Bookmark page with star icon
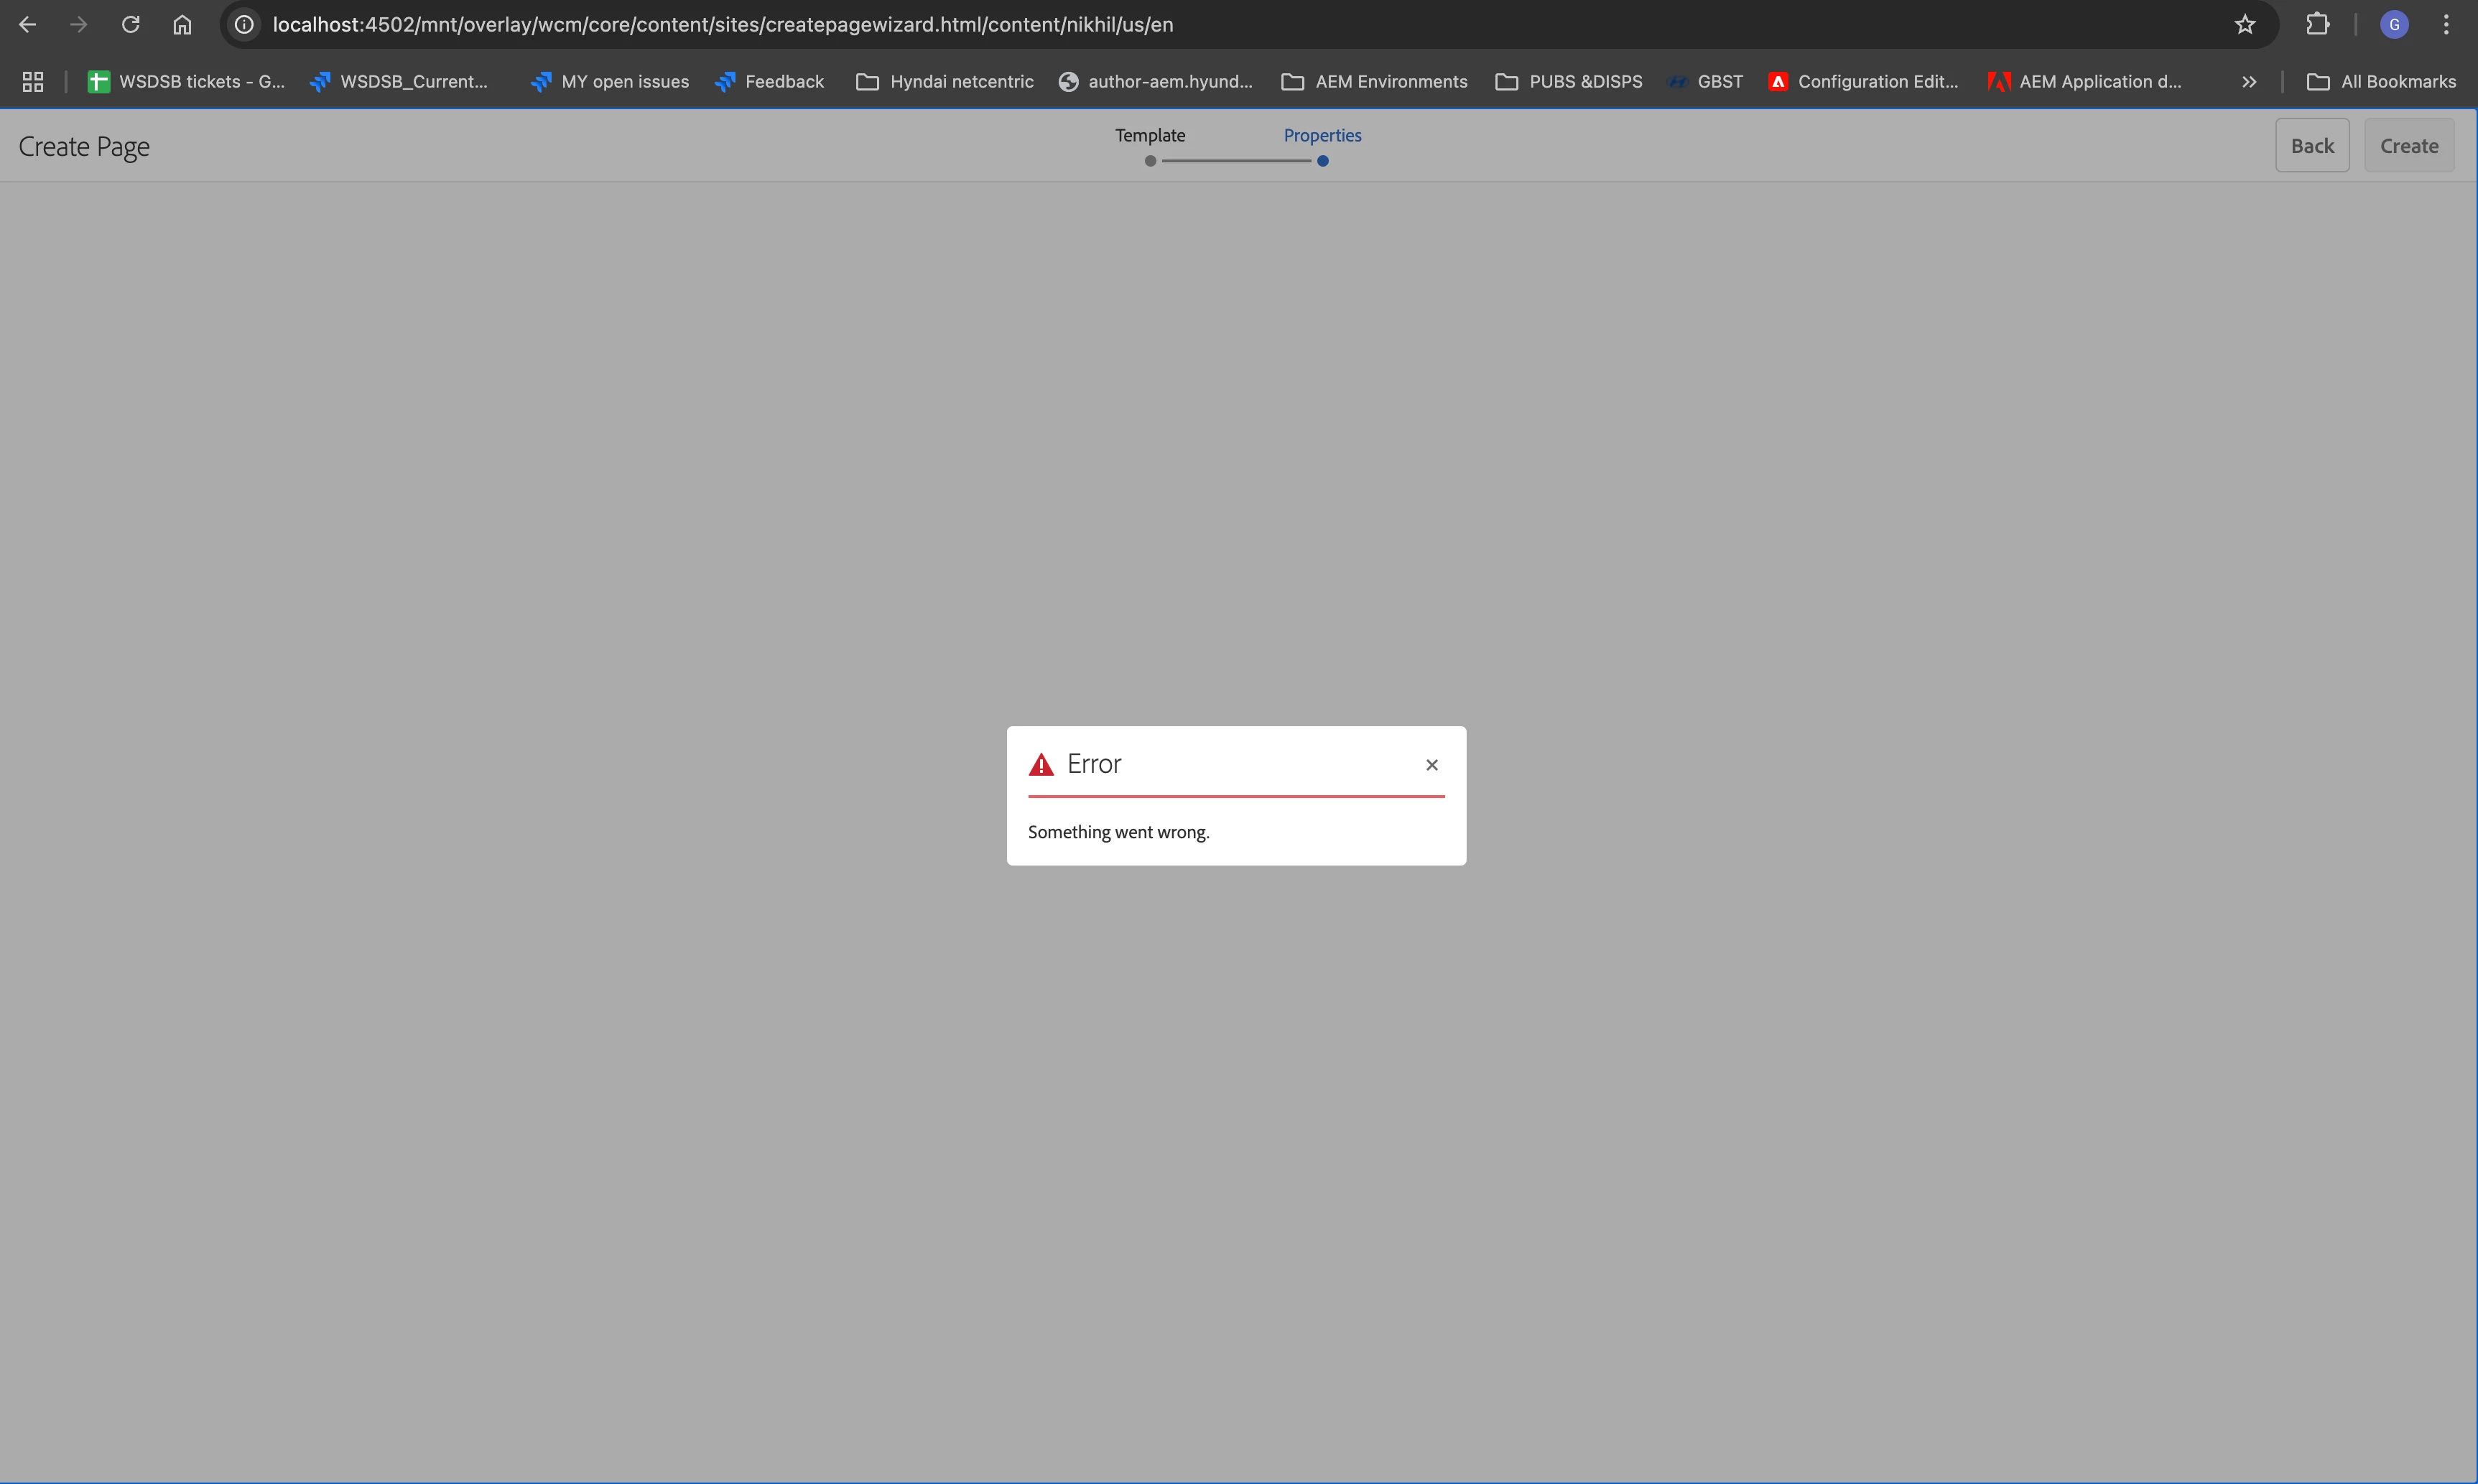This screenshot has height=1484, width=2478. (2244, 24)
